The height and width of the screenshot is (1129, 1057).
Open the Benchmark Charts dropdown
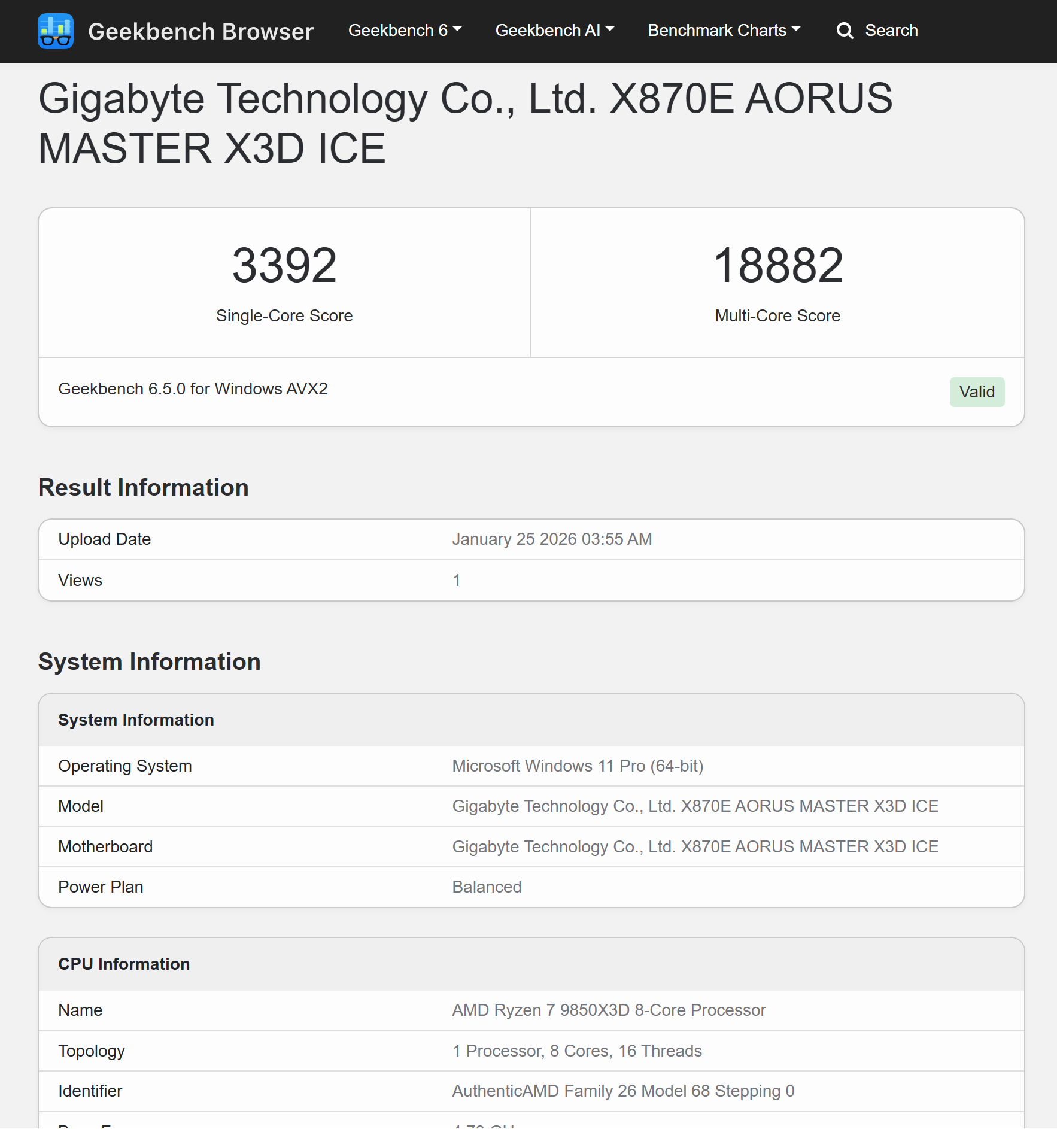(724, 31)
